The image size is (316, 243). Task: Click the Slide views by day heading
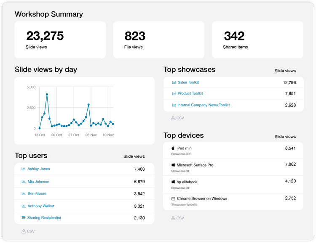46,70
